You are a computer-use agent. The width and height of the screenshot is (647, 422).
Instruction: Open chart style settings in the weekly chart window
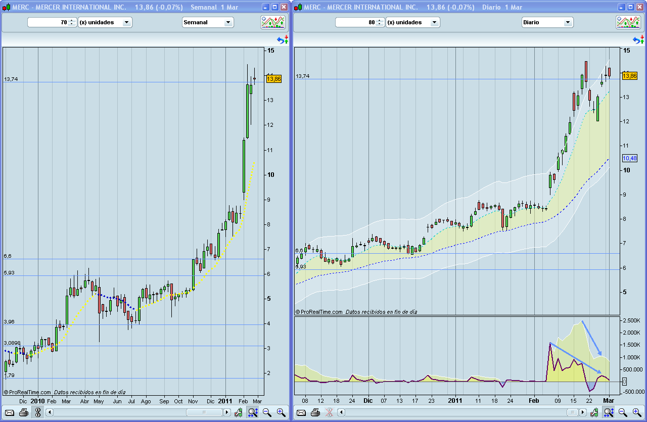(238, 413)
